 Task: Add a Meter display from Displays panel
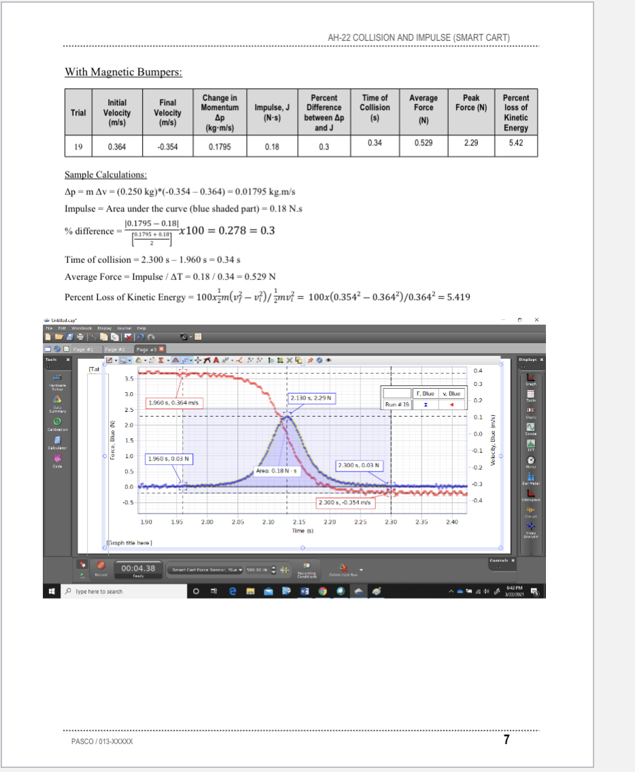(530, 461)
